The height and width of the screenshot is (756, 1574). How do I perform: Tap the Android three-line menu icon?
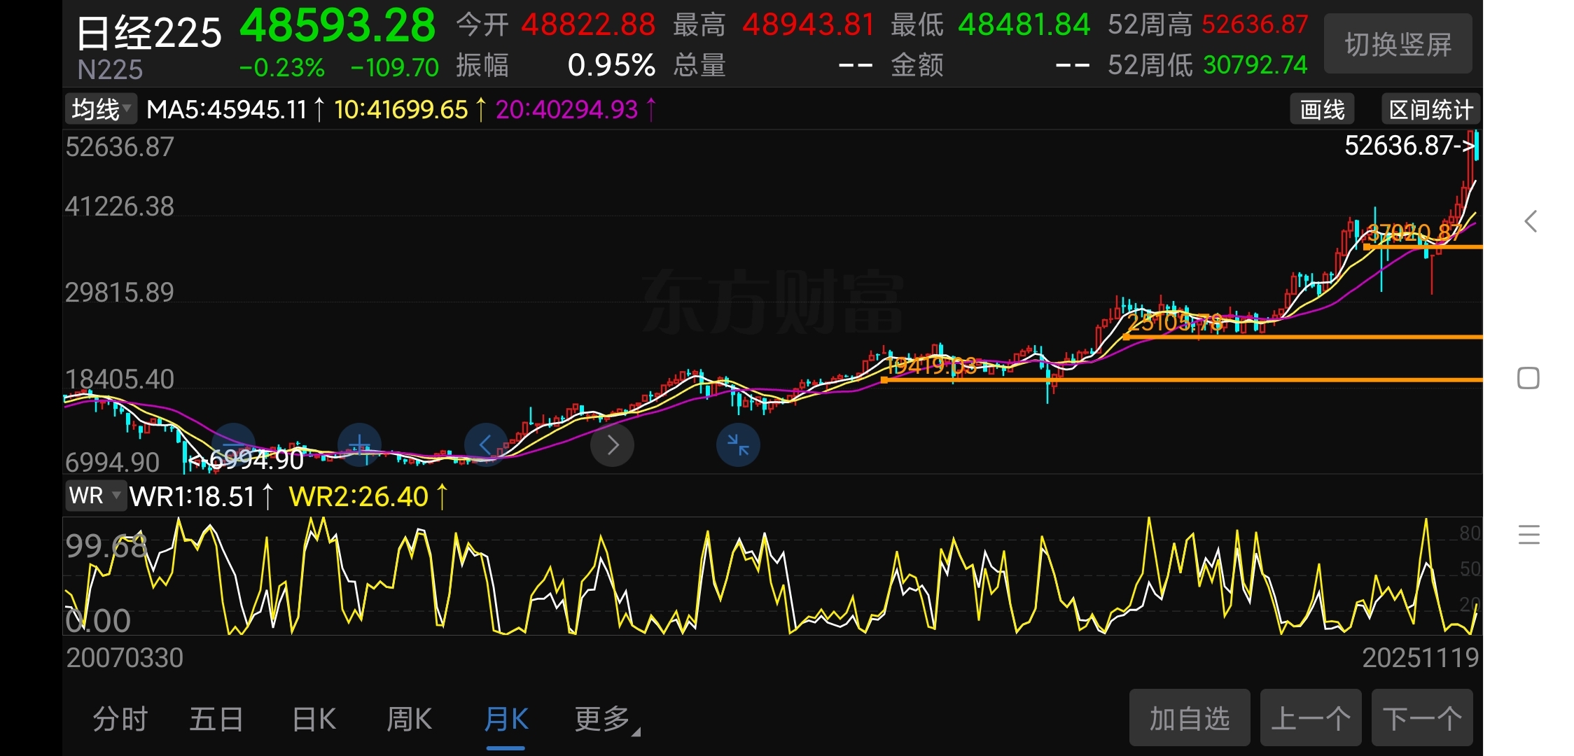pos(1528,535)
